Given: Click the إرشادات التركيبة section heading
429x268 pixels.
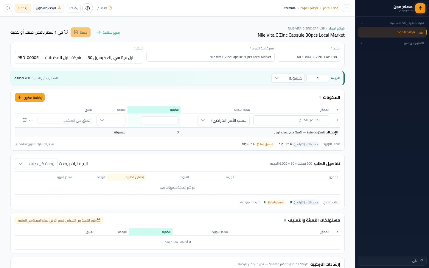Looking at the screenshot, I should click(325, 264).
